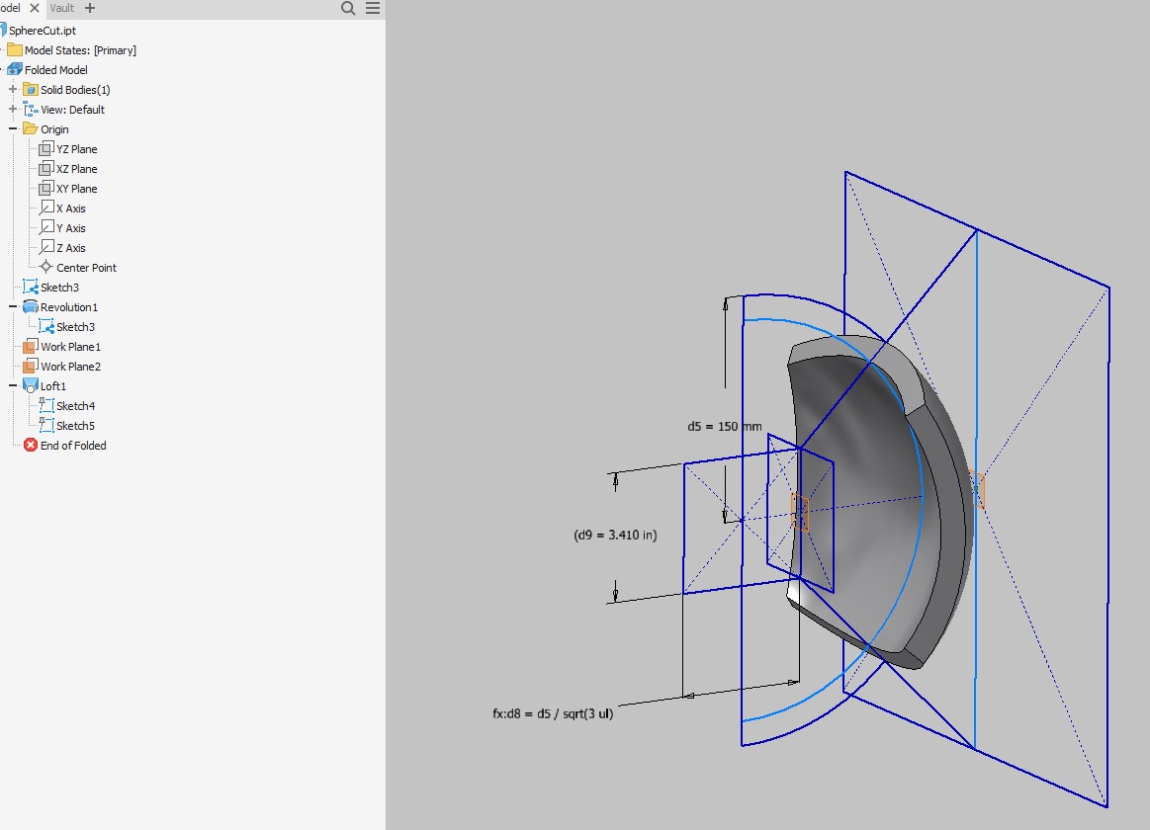This screenshot has width=1150, height=830.
Task: Open the browser settings hamburger menu
Action: [371, 8]
